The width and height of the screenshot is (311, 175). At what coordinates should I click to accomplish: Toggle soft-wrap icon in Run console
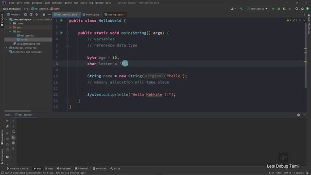tap(13, 132)
